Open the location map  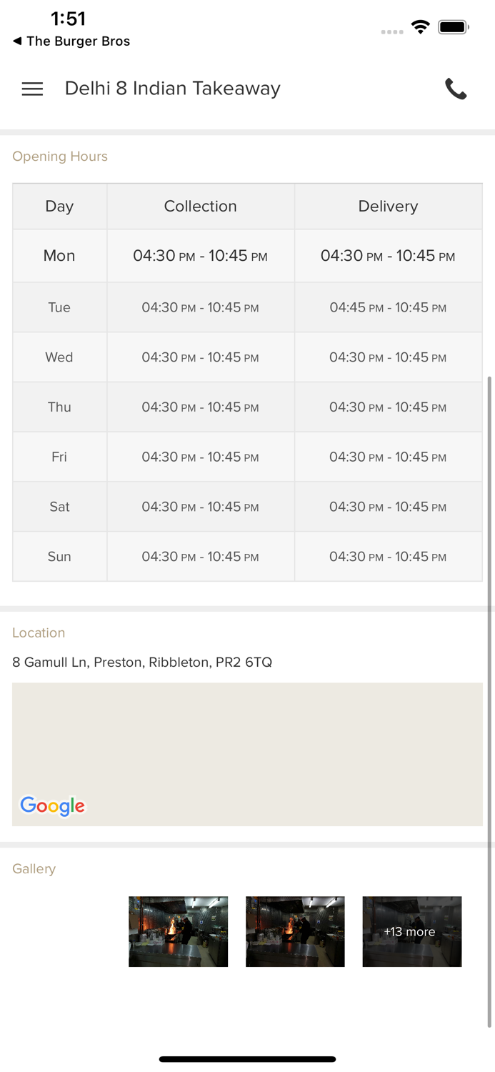pos(247,743)
